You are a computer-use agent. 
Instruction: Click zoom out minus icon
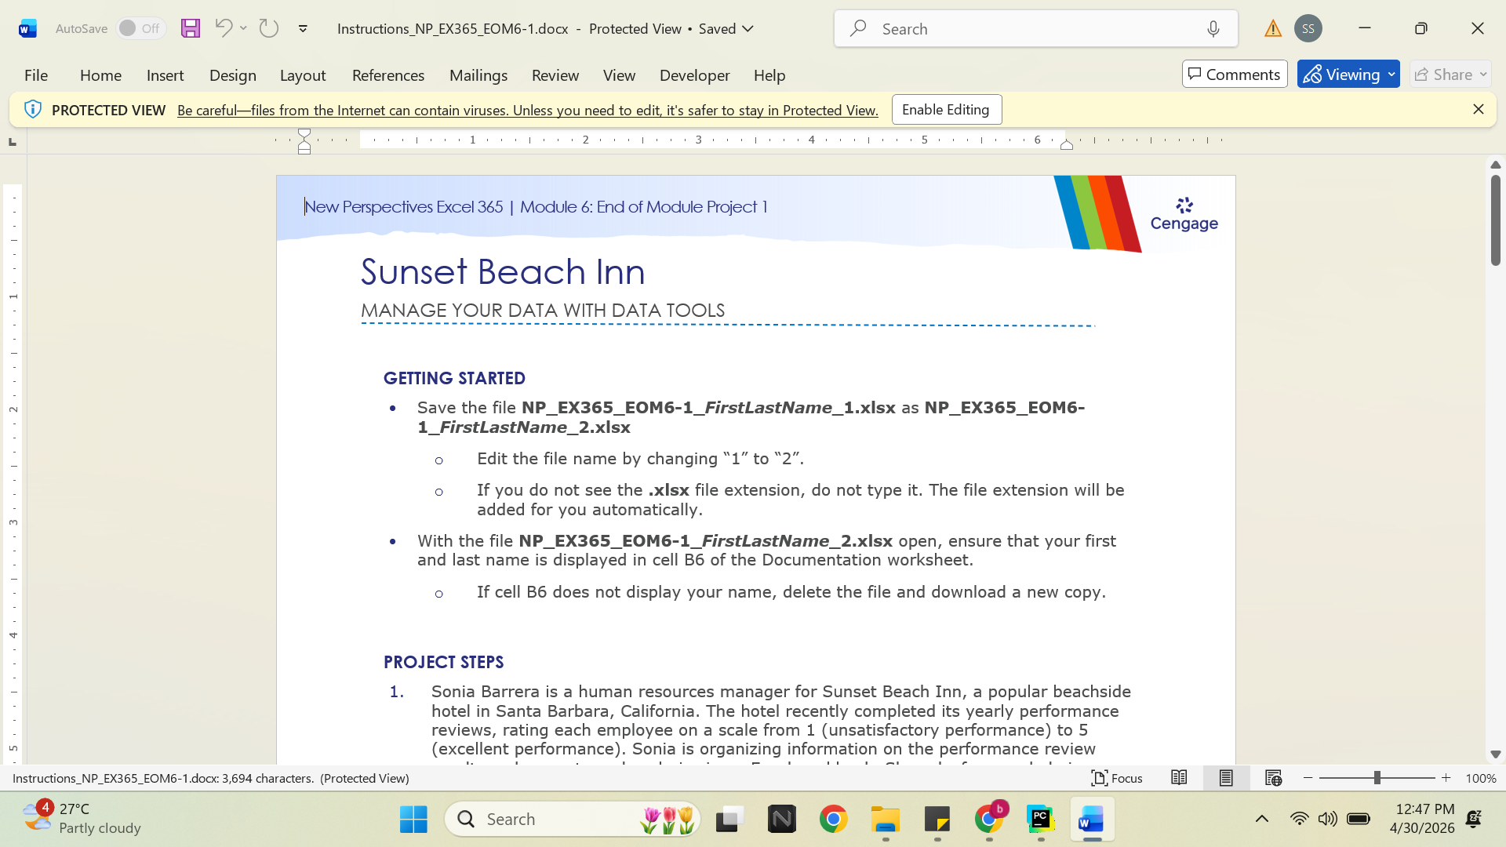[1308, 778]
